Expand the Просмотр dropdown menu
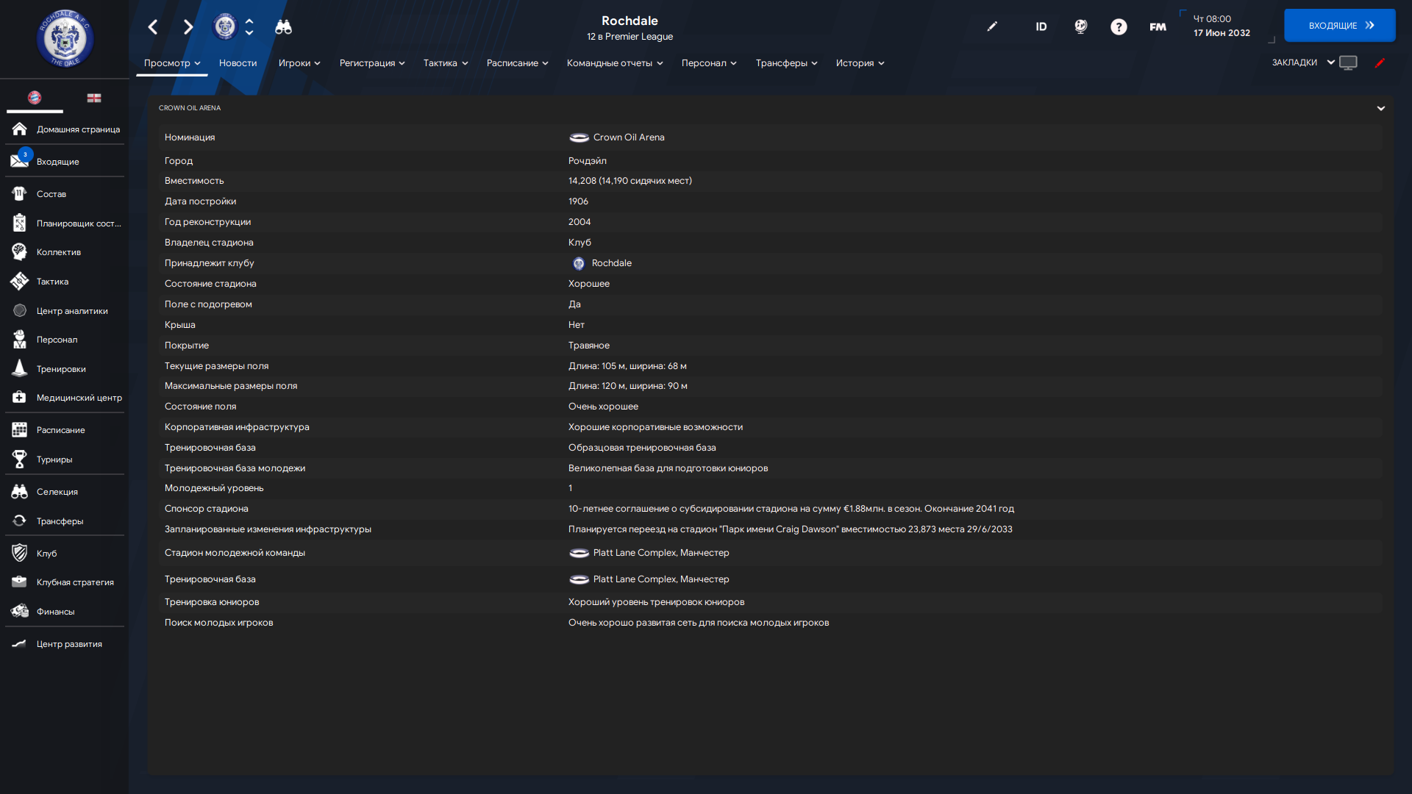The image size is (1412, 794). point(172,63)
